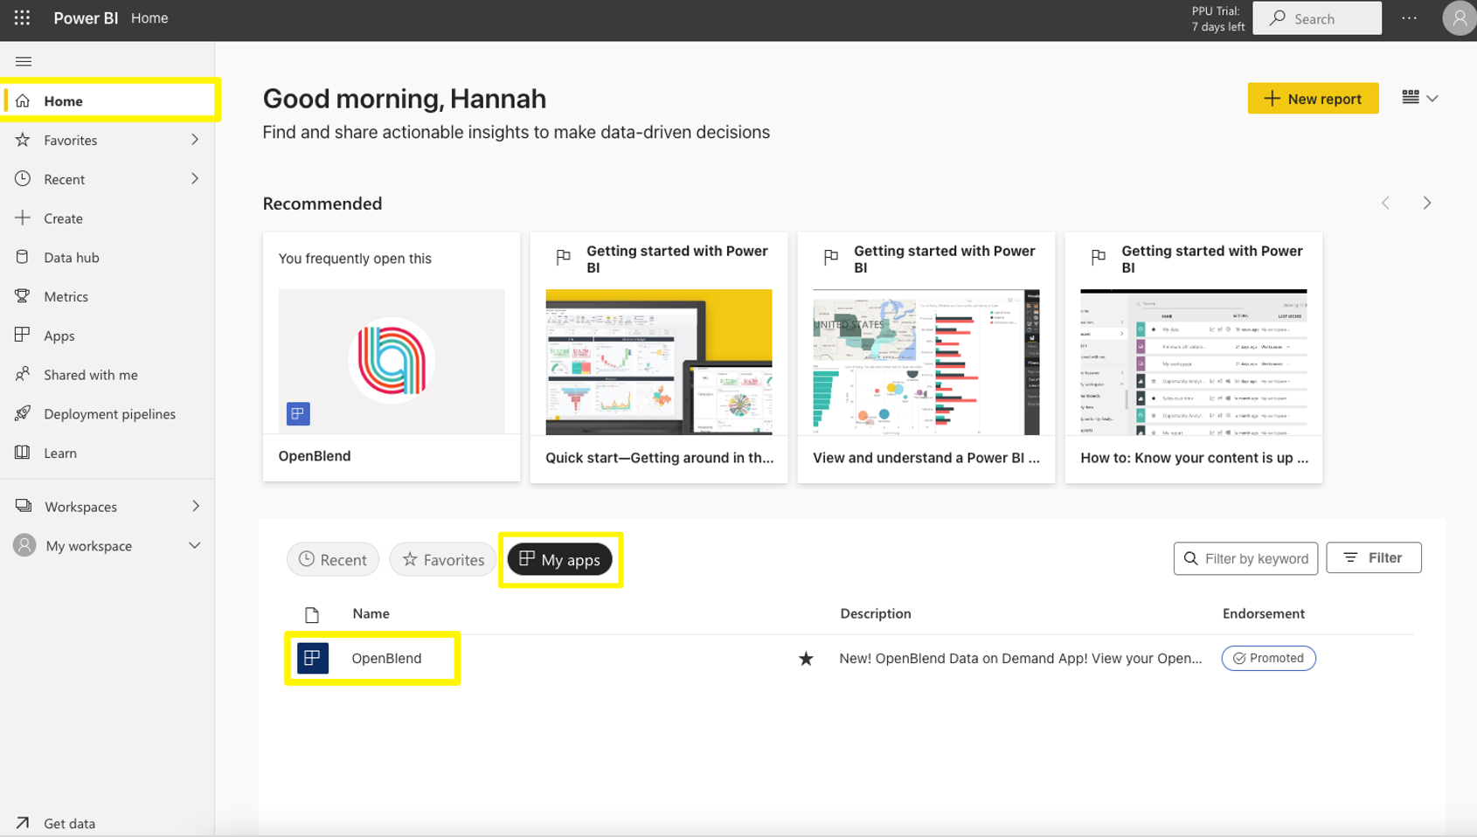Click the Apps grid icon in sidebar
This screenshot has width=1477, height=837.
click(23, 335)
